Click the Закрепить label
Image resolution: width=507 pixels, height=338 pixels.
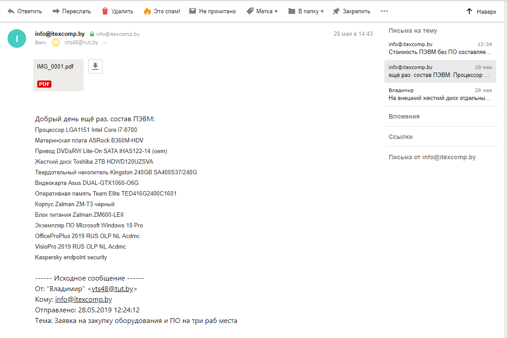coord(356,12)
